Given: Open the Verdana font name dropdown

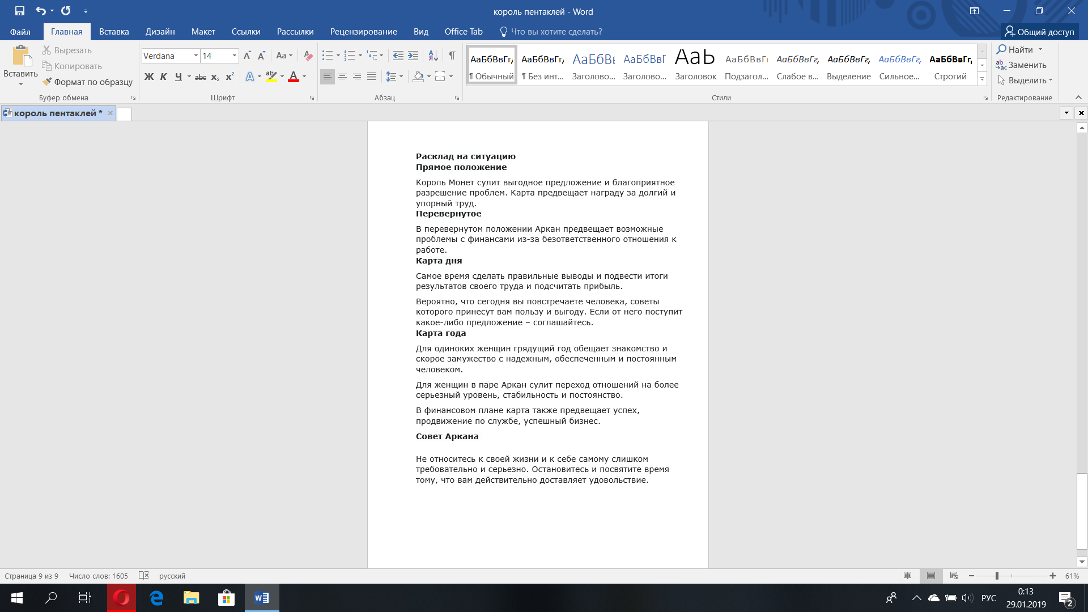Looking at the screenshot, I should point(196,56).
